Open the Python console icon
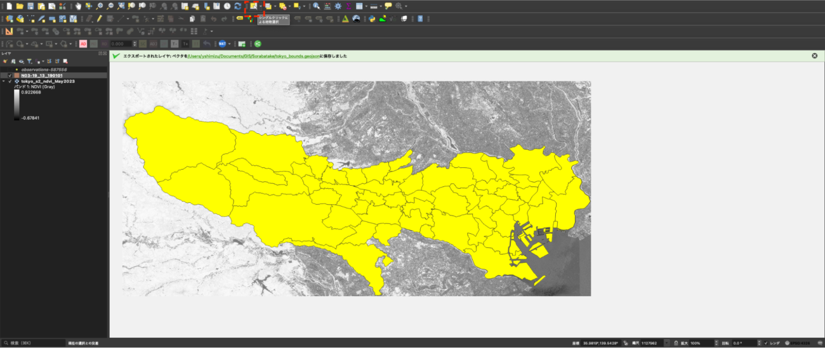This screenshot has width=825, height=348. [372, 19]
